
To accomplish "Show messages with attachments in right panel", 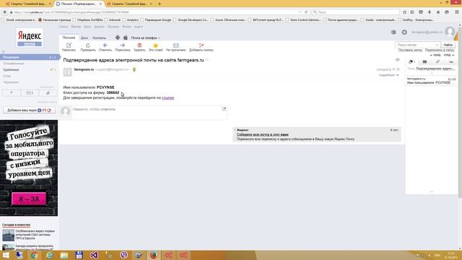I will point(438,61).
